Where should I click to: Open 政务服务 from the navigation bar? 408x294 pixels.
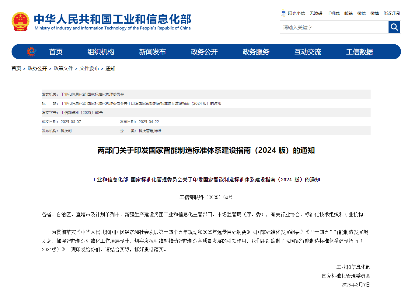click(256, 52)
